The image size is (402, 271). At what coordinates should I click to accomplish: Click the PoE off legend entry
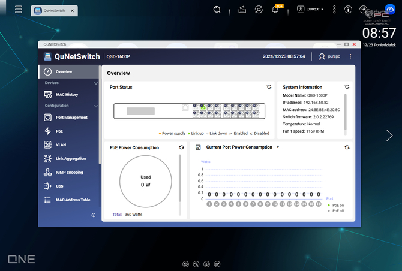[x=336, y=211]
